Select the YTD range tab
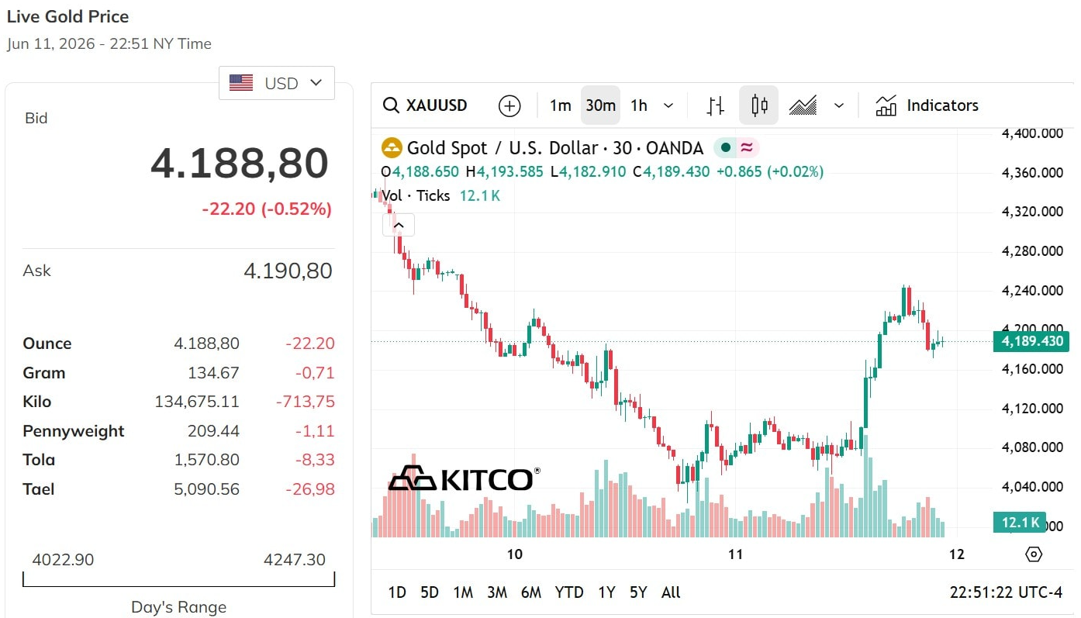The height and width of the screenshot is (618, 1081). coord(569,592)
